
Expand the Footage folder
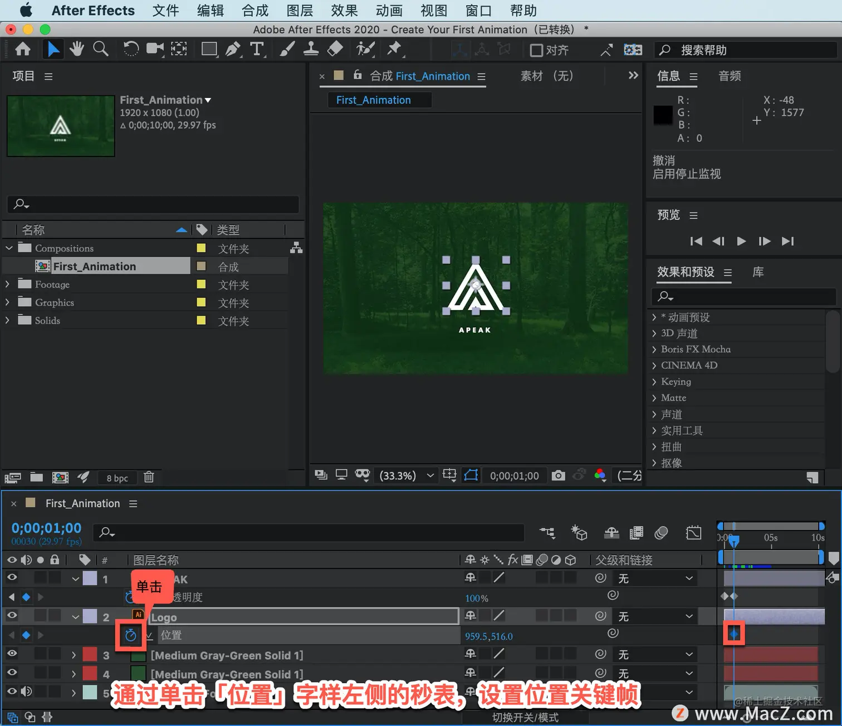(7, 284)
